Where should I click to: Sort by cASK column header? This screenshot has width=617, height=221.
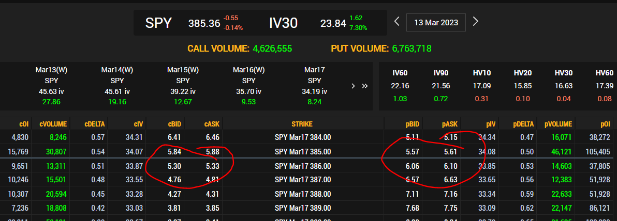(212, 124)
